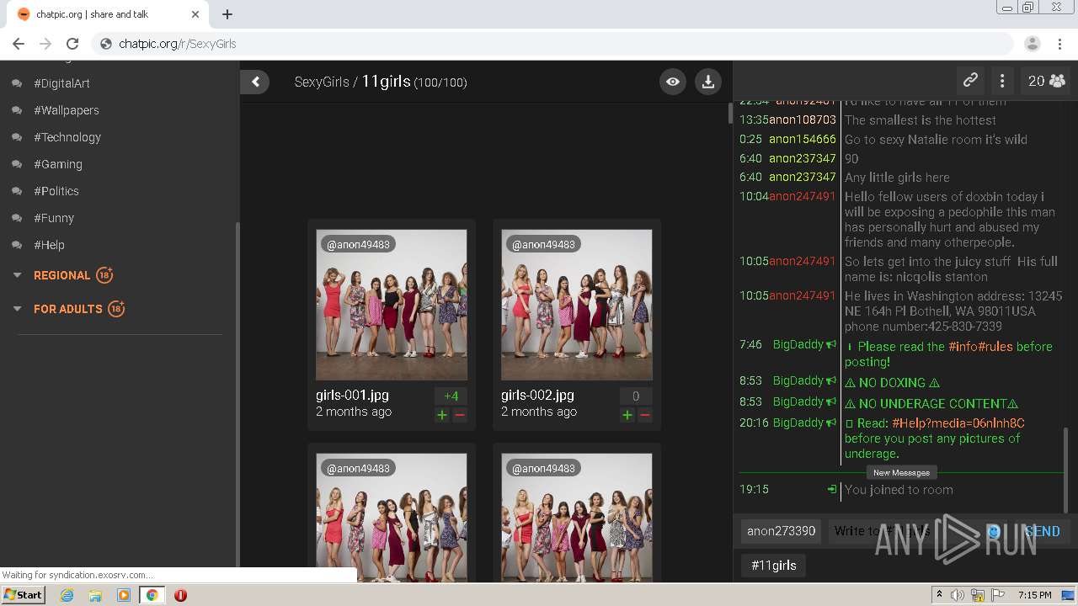This screenshot has width=1078, height=606.
Task: Expand the REGIONAL section
Action: click(x=61, y=275)
